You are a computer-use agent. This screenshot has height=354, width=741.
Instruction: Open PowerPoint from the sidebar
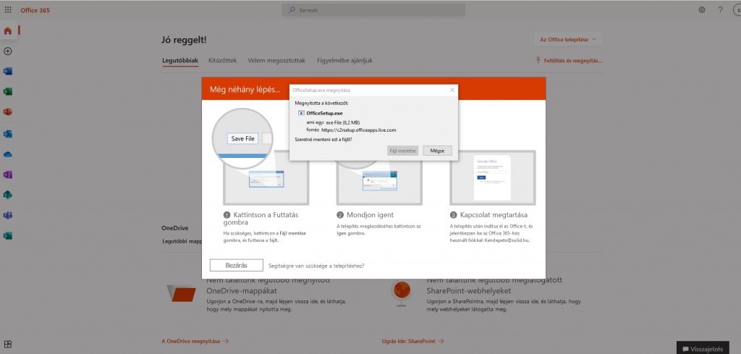click(x=7, y=112)
